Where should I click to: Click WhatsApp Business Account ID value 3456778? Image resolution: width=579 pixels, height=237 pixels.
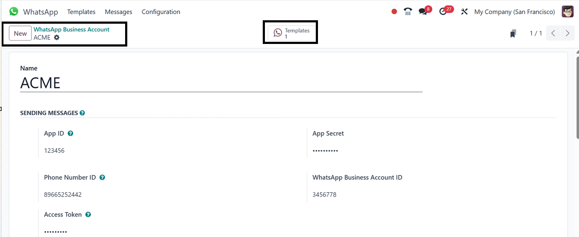[x=324, y=195]
